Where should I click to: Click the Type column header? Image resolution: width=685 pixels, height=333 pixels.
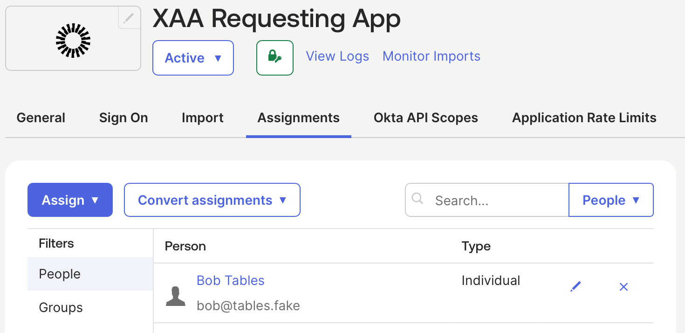[x=476, y=246]
